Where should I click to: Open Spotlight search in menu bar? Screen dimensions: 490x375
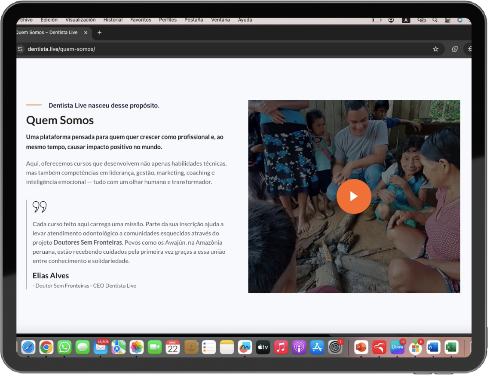[x=435, y=20]
